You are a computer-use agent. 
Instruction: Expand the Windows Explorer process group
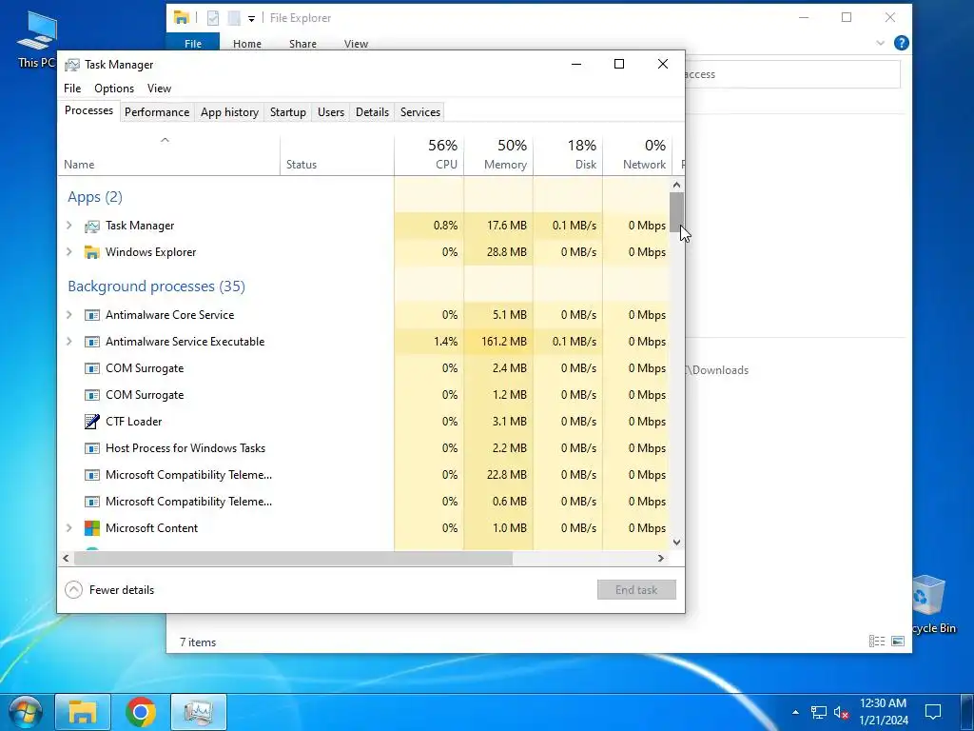[x=68, y=251]
